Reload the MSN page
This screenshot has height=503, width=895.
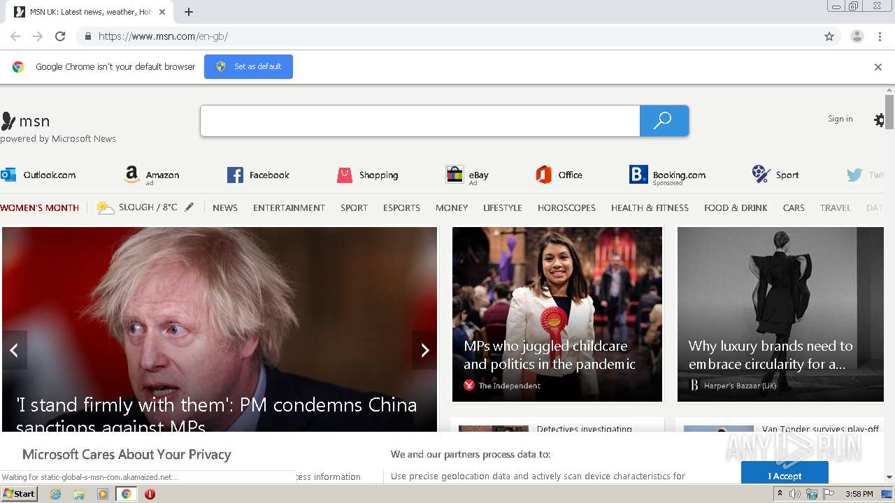click(x=60, y=36)
